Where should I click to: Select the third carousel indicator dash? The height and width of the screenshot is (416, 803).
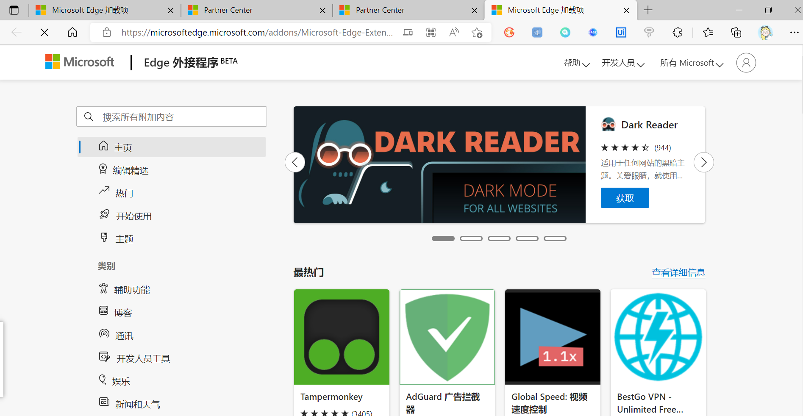[x=499, y=239]
